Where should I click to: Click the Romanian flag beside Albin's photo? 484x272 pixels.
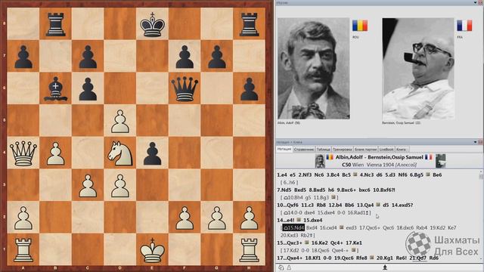coord(360,26)
